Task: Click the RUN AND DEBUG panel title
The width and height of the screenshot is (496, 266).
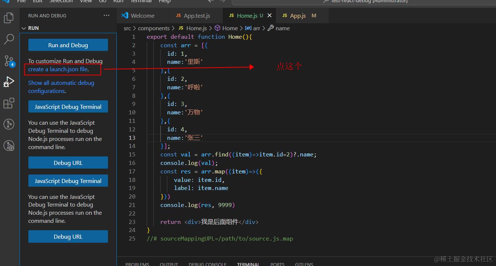Action: (47, 15)
